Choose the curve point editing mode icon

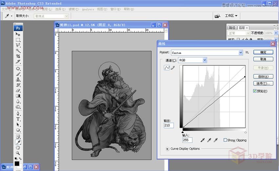(167, 68)
